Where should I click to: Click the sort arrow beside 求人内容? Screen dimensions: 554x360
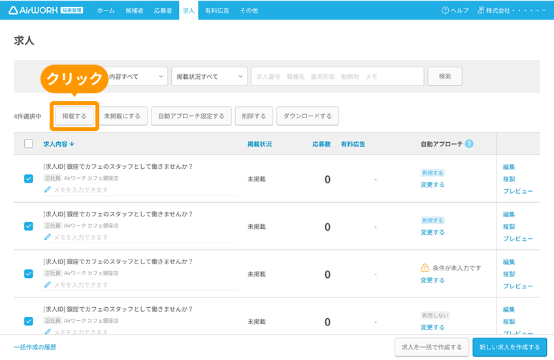[72, 144]
